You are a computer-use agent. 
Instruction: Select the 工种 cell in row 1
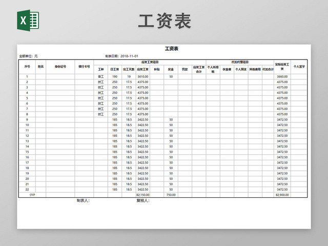coord(101,76)
